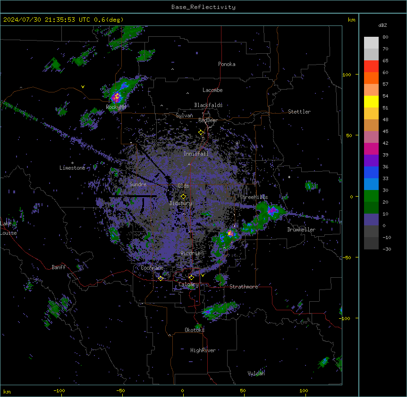Click the RedDeer city label

point(208,120)
